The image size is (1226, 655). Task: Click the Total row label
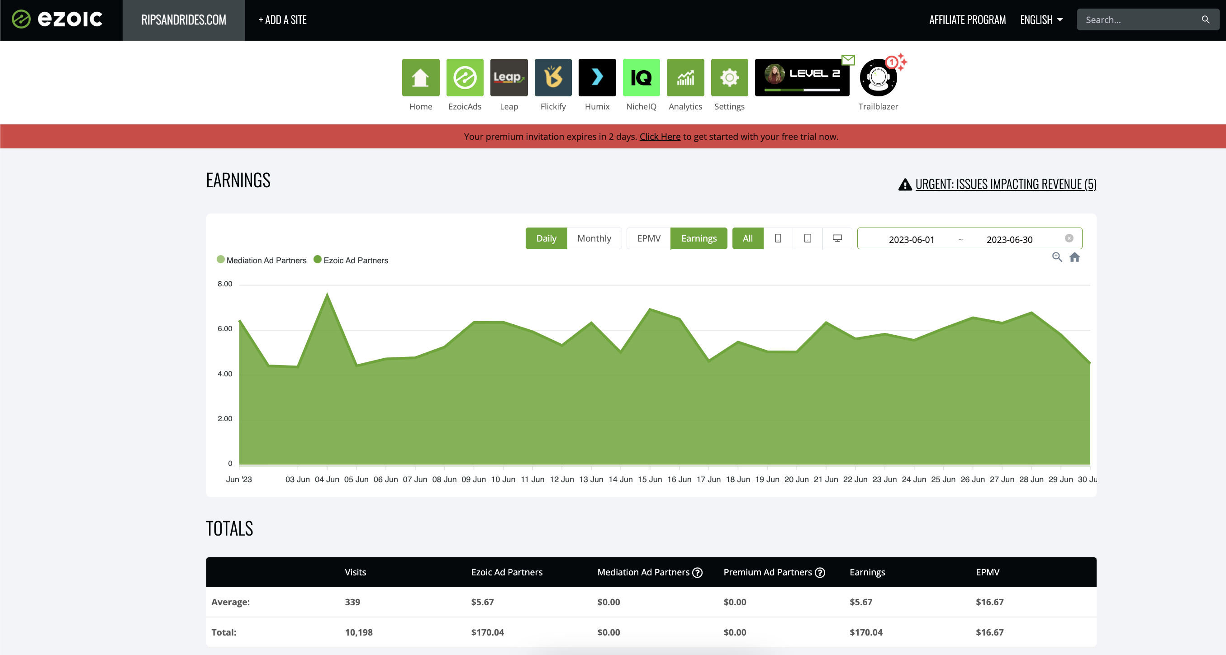(x=223, y=632)
